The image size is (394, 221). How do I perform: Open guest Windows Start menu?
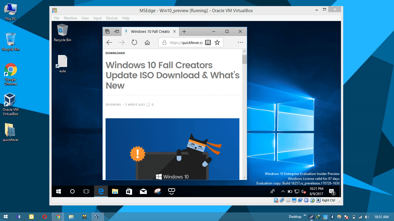pos(59,191)
